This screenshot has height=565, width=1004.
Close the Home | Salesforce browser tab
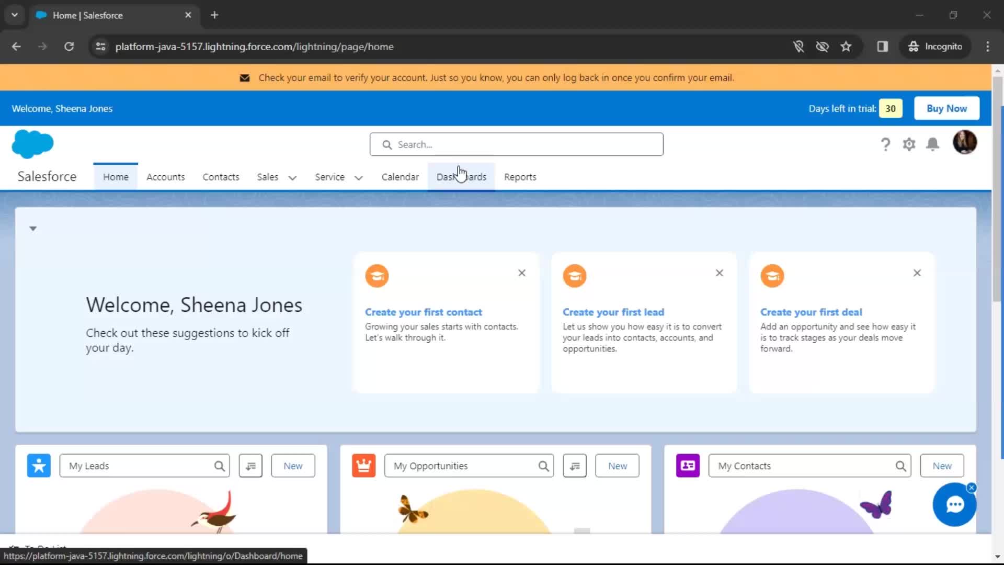pos(188,15)
